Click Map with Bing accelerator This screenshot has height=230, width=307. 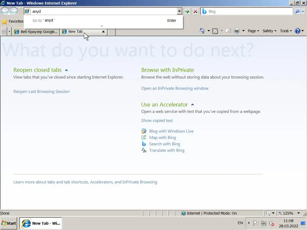tap(163, 138)
